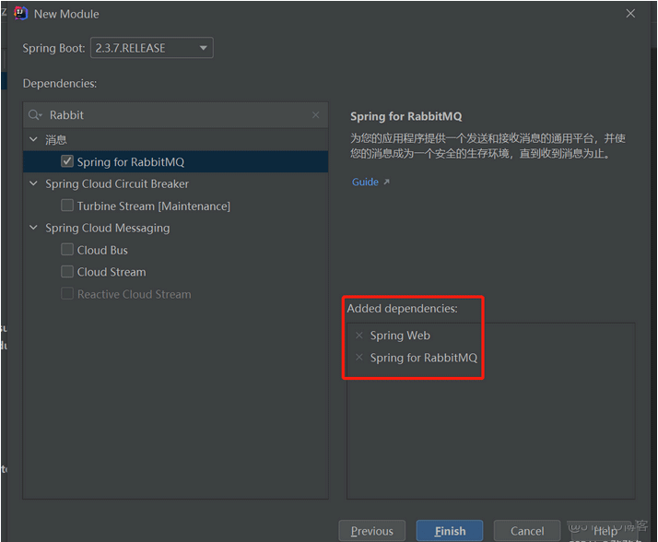Remove Spring Web from added dependencies
658x542 pixels.
click(x=359, y=336)
